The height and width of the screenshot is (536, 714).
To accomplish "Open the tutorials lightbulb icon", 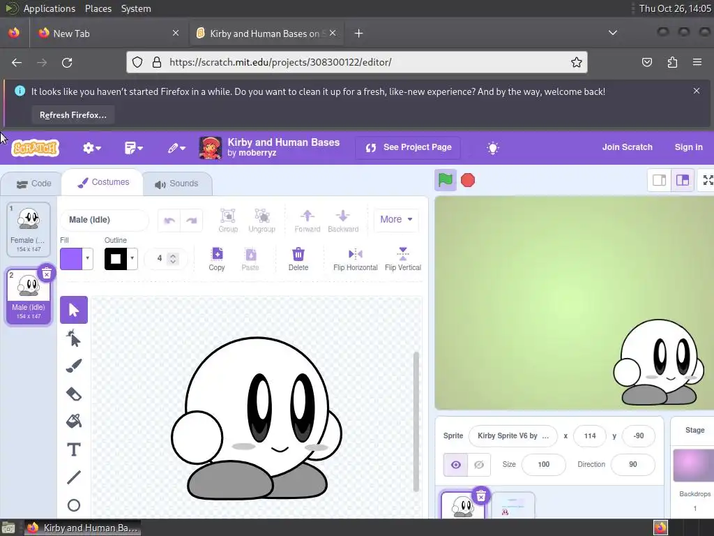I will click(493, 148).
